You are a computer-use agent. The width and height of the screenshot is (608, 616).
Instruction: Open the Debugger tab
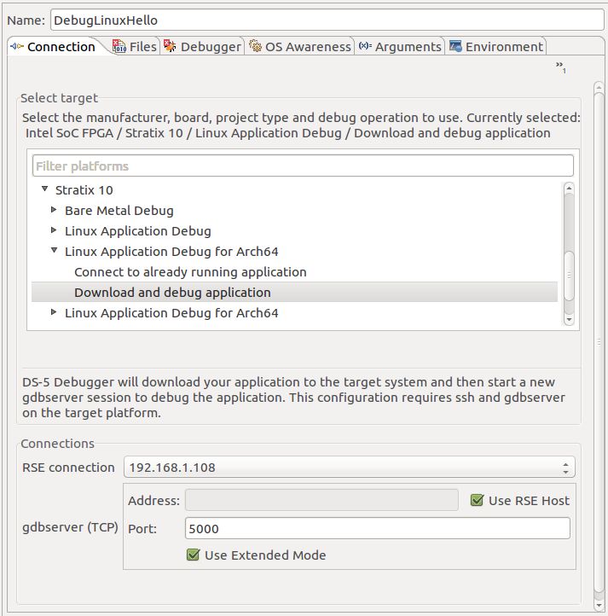[202, 47]
